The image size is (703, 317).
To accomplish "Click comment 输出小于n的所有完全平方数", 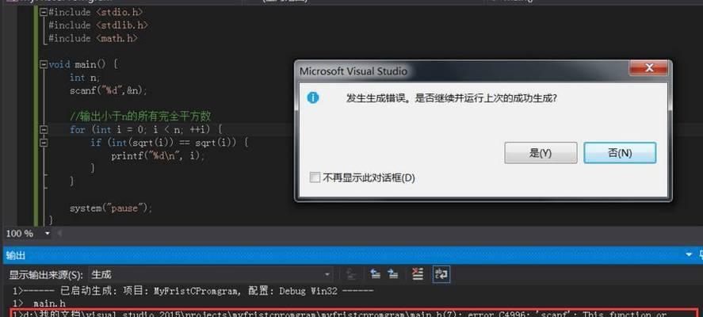I will pos(140,116).
